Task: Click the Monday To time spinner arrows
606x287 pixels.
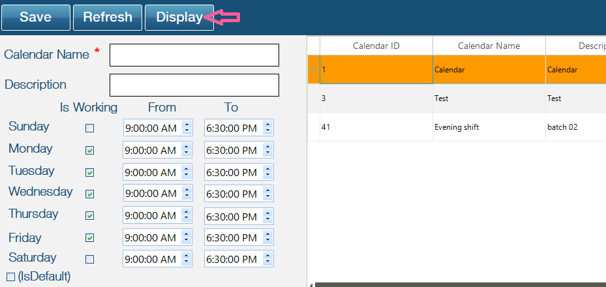Action: tap(267, 150)
